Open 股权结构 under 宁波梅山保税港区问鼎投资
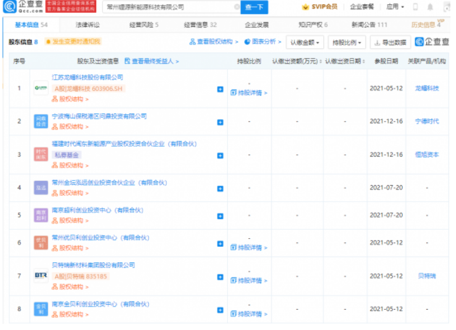The width and height of the screenshot is (456, 330). pyautogui.click(x=70, y=127)
